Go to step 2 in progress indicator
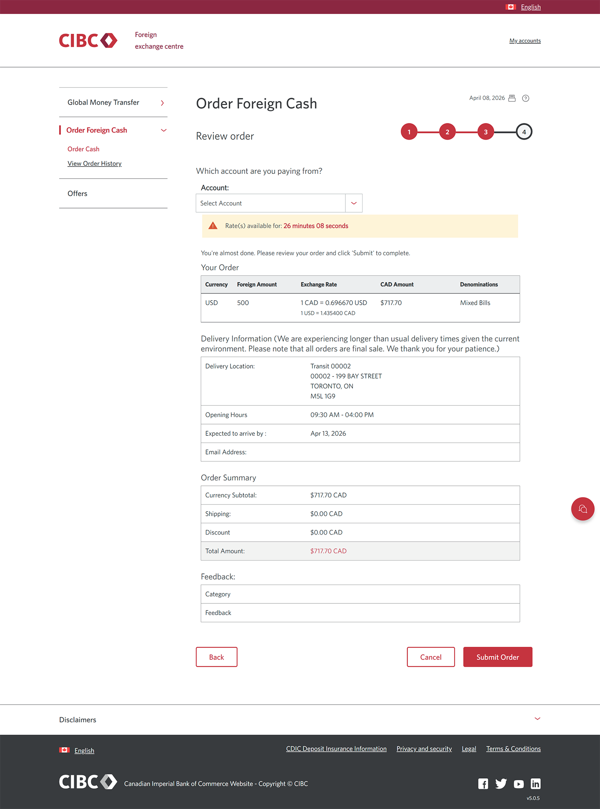 pyautogui.click(x=447, y=132)
